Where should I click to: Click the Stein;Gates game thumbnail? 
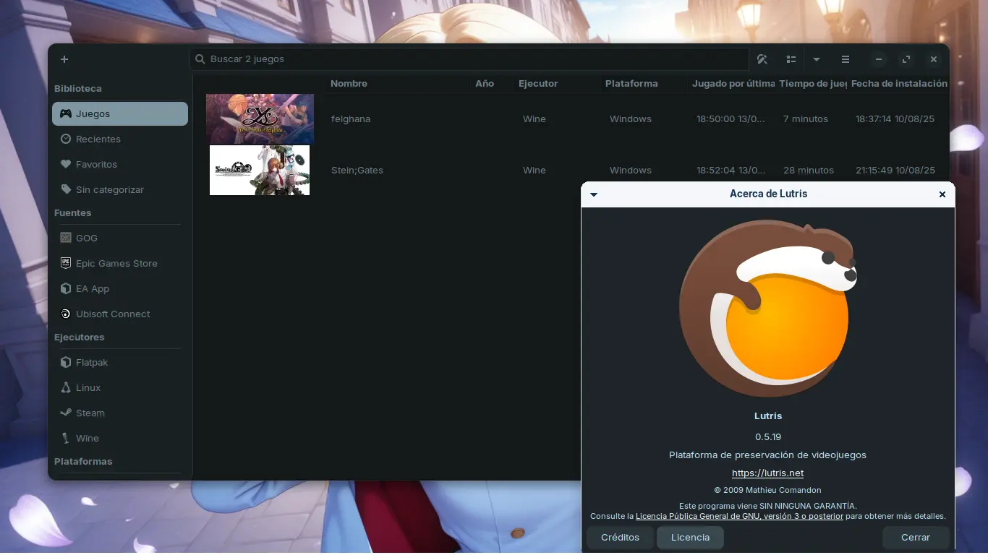click(260, 171)
